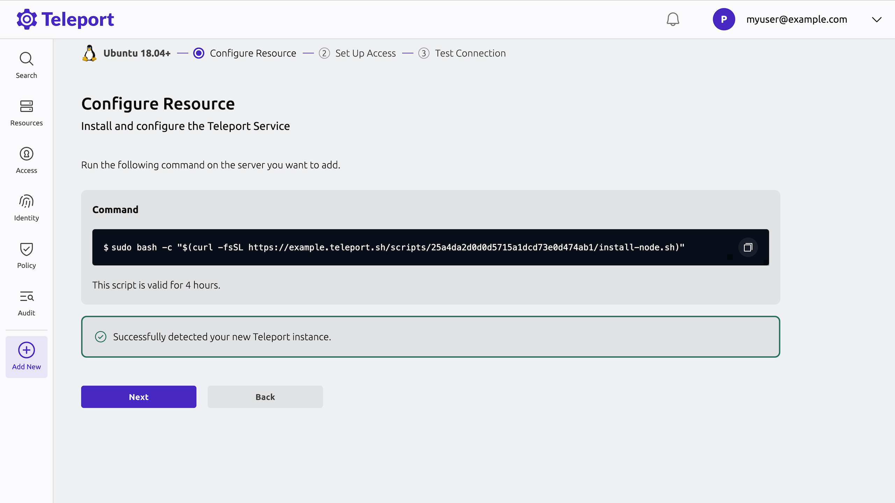Open the Policy shield section

pyautogui.click(x=26, y=255)
